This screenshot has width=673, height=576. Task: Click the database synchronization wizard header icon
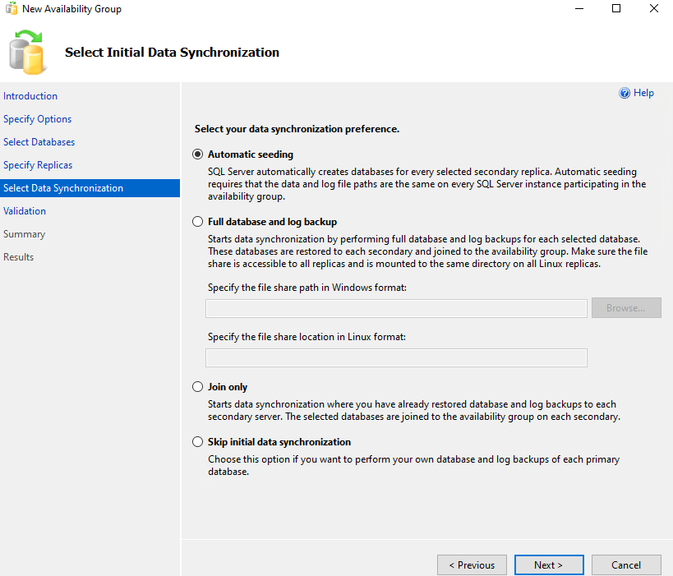(x=26, y=51)
